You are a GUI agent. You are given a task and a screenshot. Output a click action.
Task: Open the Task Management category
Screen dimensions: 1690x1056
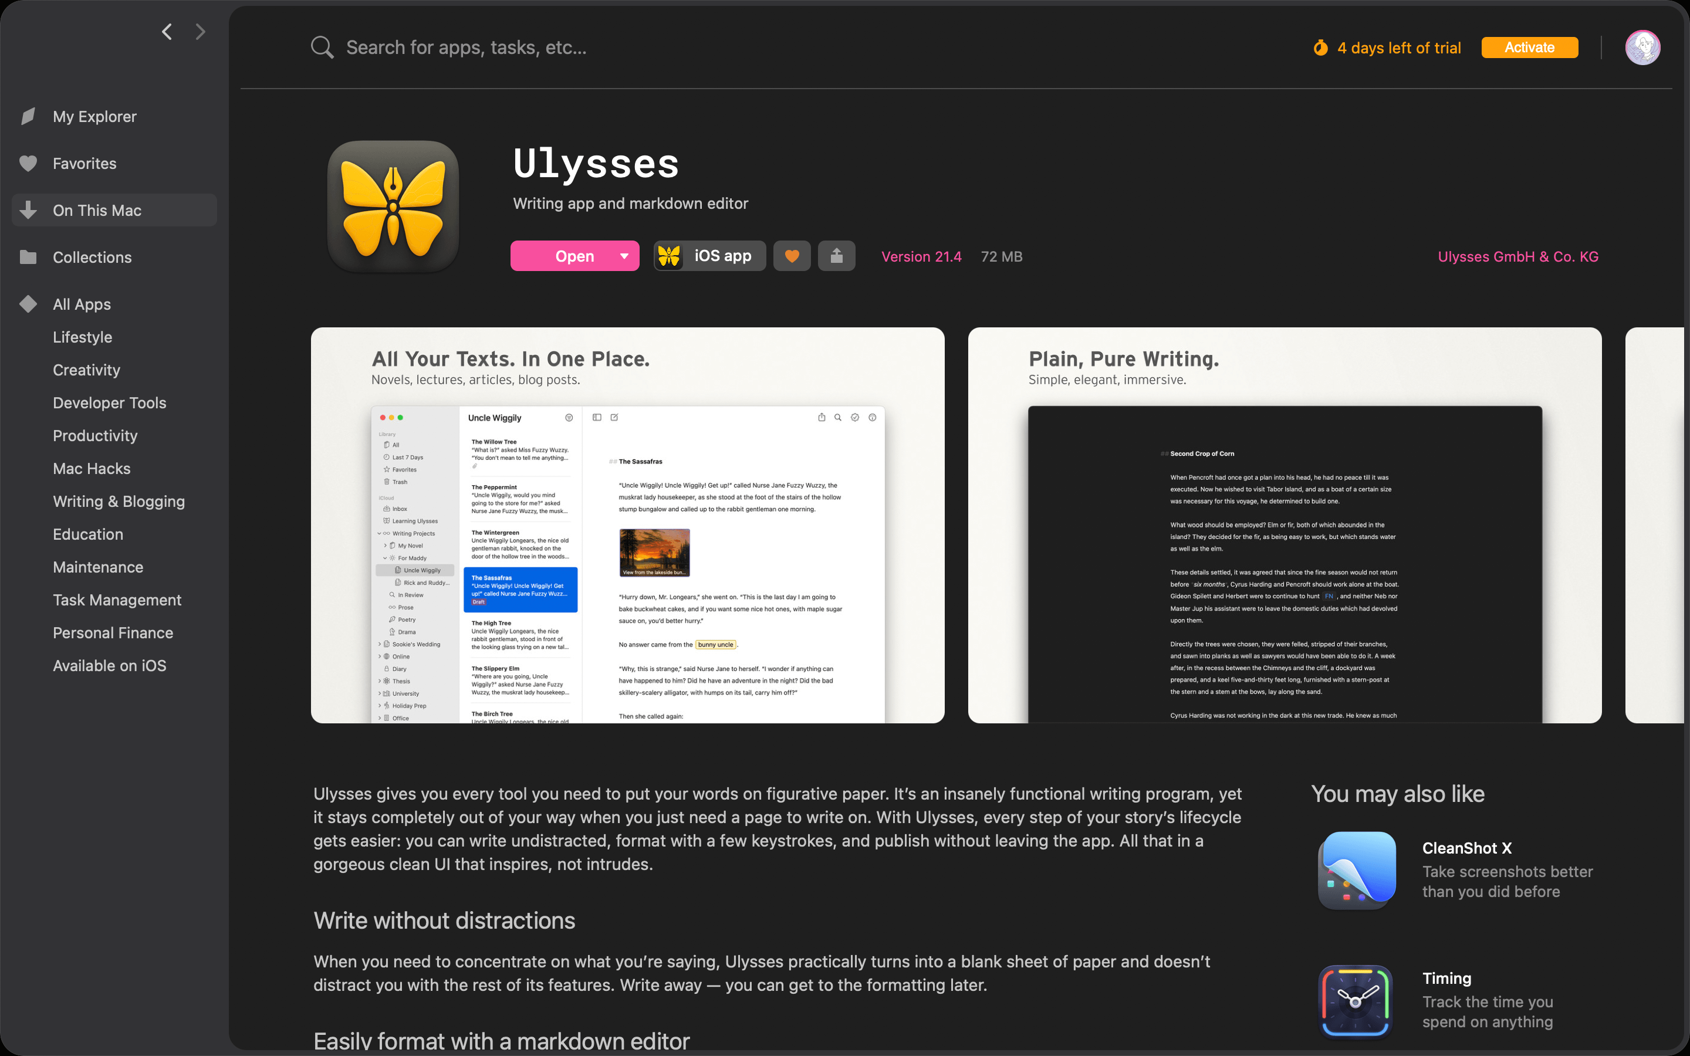[x=117, y=599]
